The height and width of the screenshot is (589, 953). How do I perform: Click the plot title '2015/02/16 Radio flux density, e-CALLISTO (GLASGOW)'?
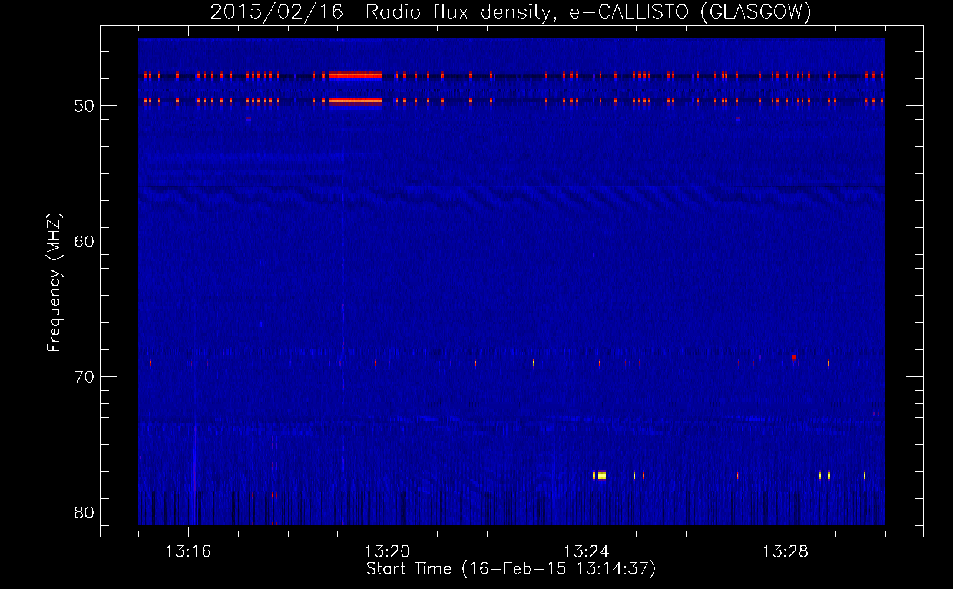(511, 12)
